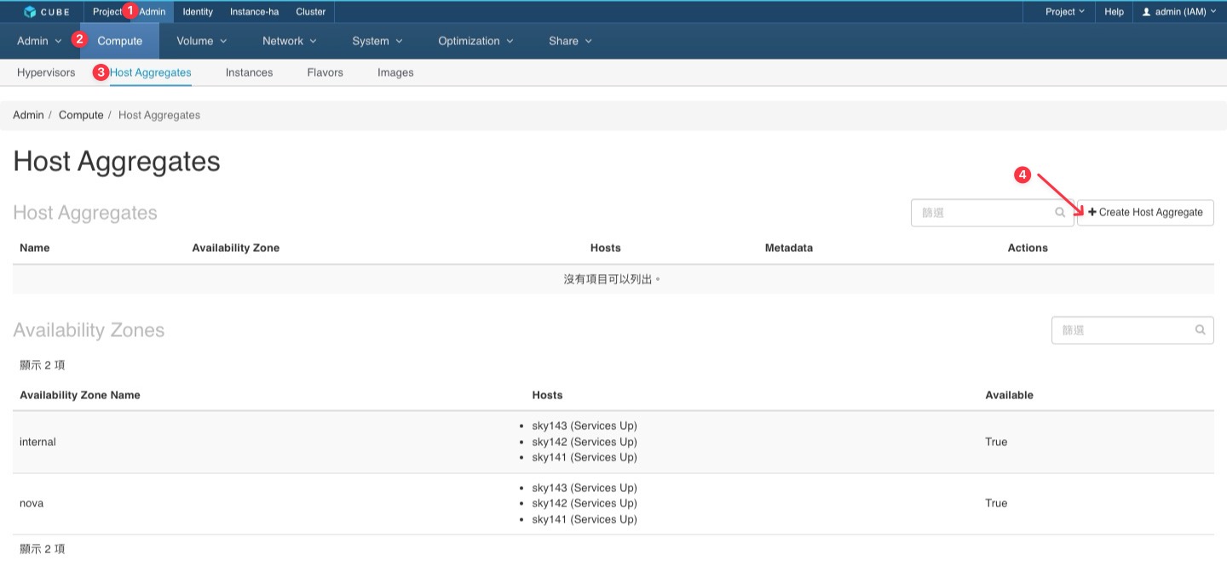Click the Host Aggregates filter field
The width and height of the screenshot is (1227, 566).
992,213
